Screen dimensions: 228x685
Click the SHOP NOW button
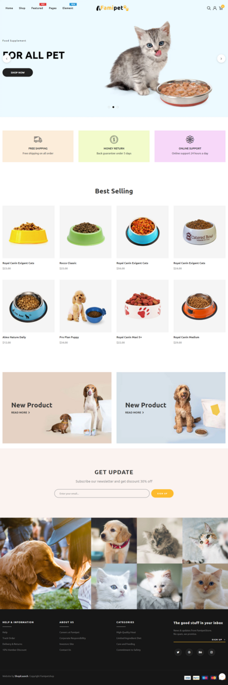18,73
